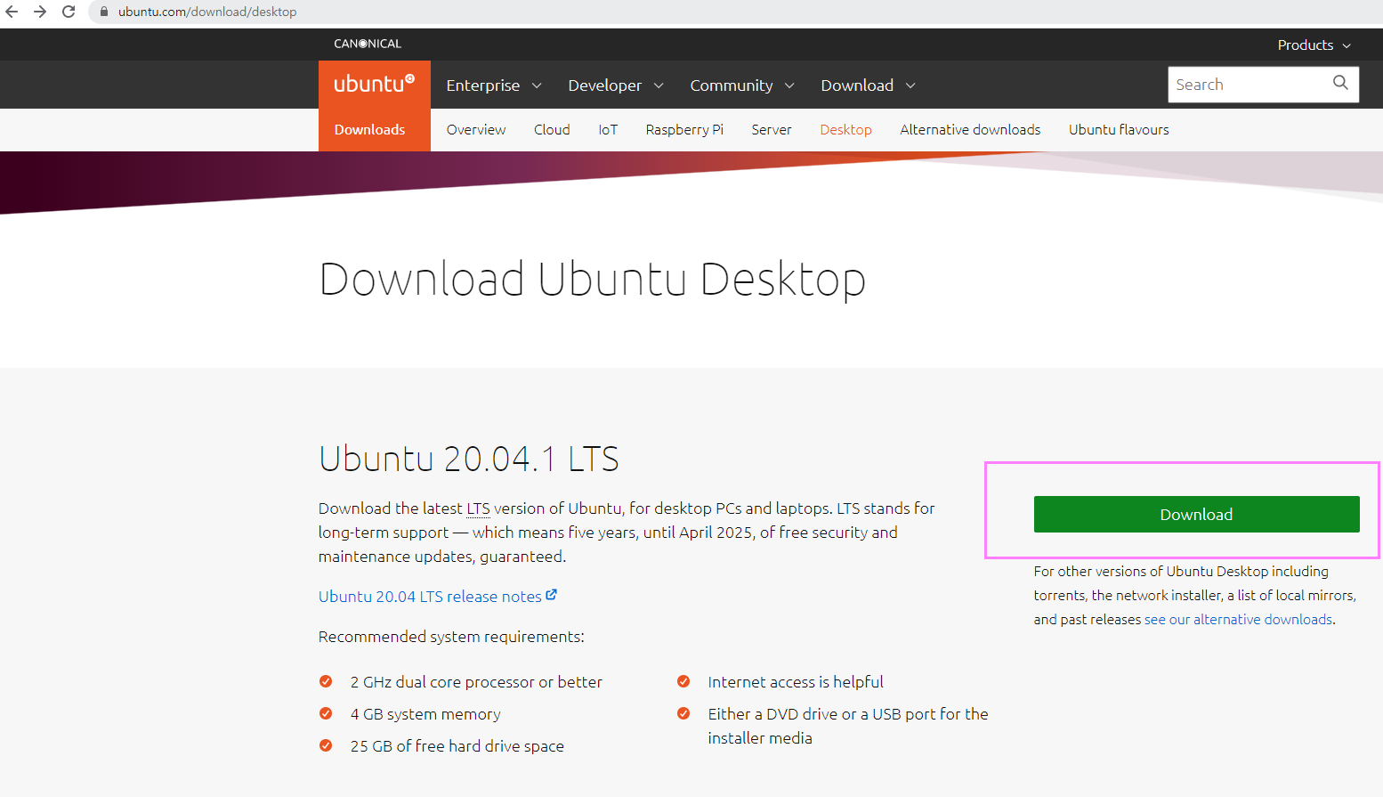
Task: Click the Enterprise chevron arrow
Action: coord(537,85)
